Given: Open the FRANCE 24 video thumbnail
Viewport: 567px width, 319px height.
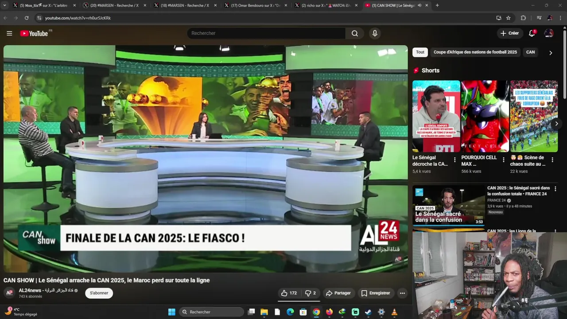Looking at the screenshot, I should coord(449,205).
